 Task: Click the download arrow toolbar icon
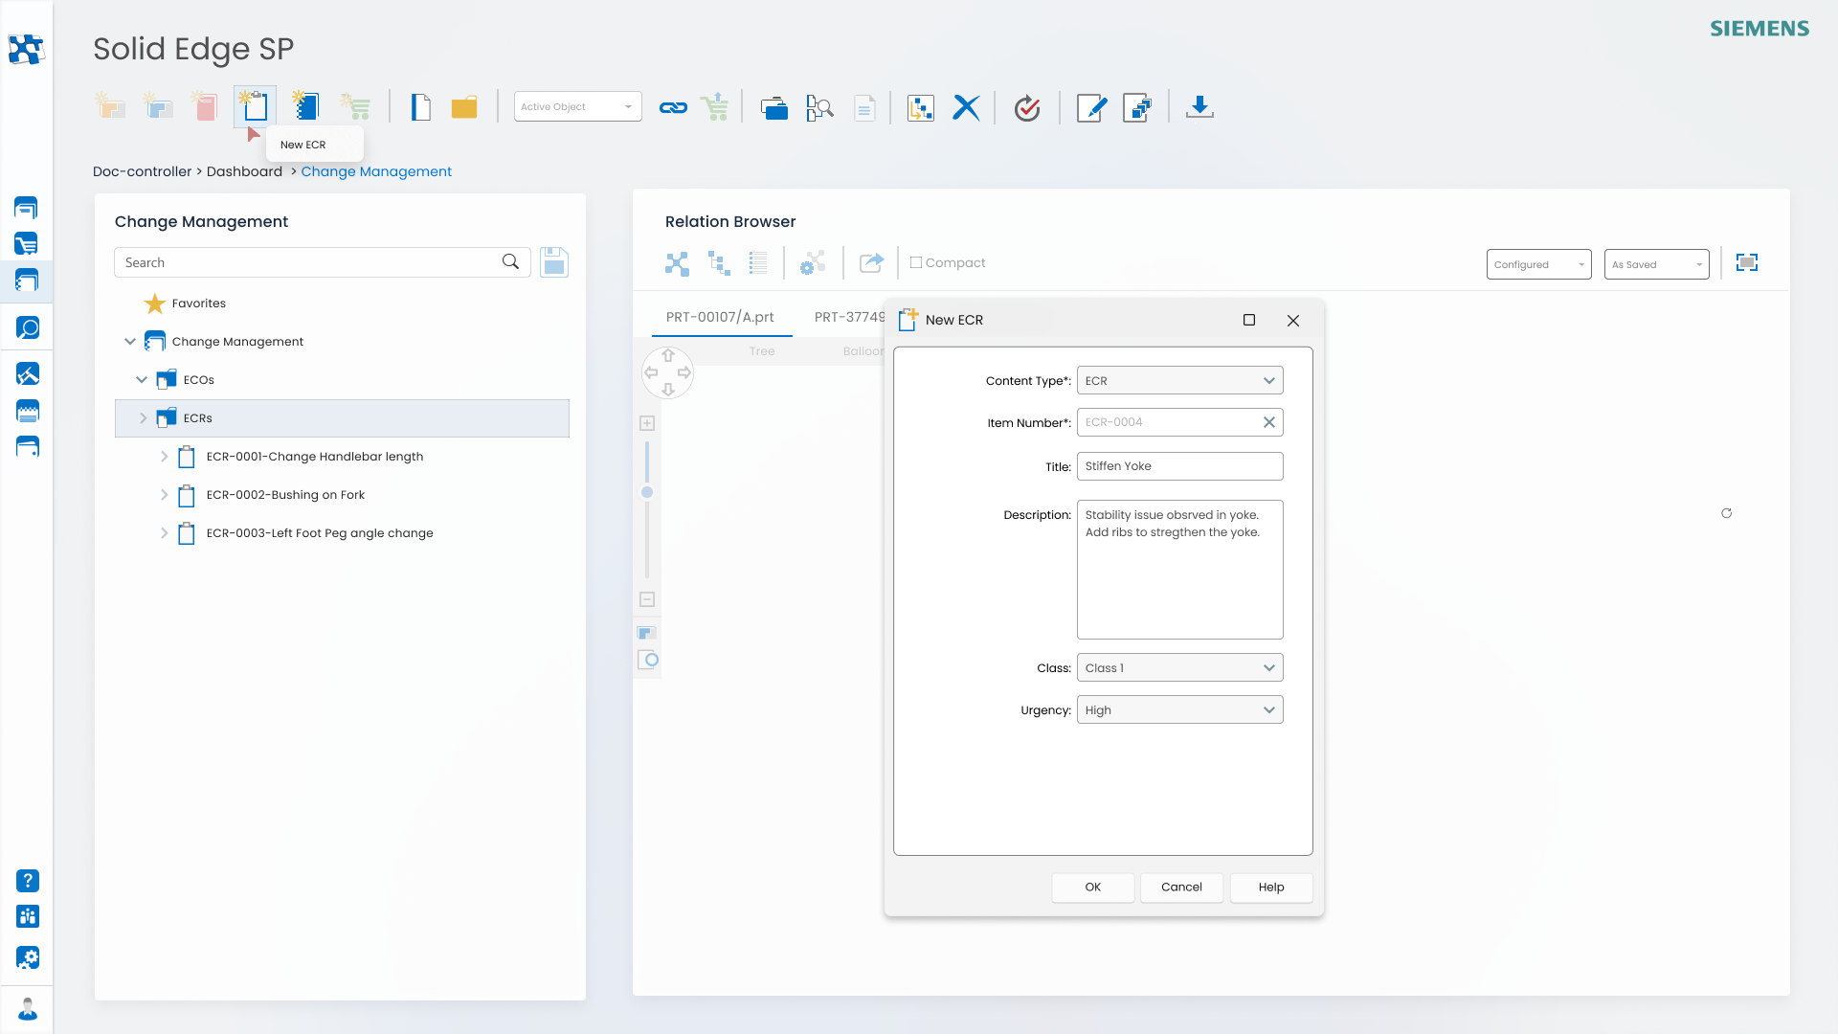(1199, 107)
